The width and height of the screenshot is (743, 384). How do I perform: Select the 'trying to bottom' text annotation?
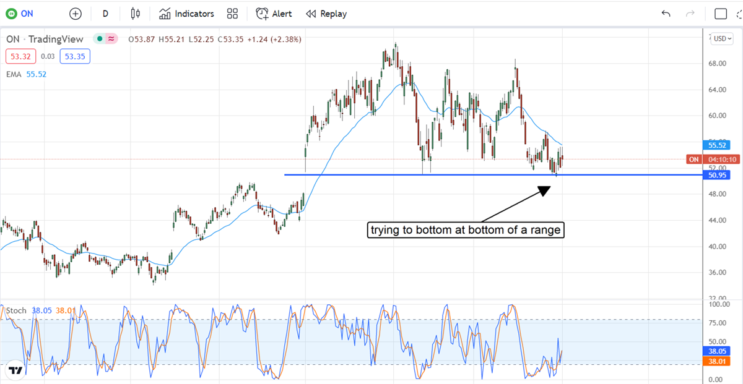[465, 230]
